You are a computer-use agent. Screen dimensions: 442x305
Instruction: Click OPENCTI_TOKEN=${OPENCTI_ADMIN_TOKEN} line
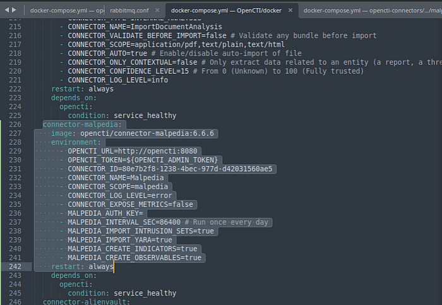pos(143,160)
